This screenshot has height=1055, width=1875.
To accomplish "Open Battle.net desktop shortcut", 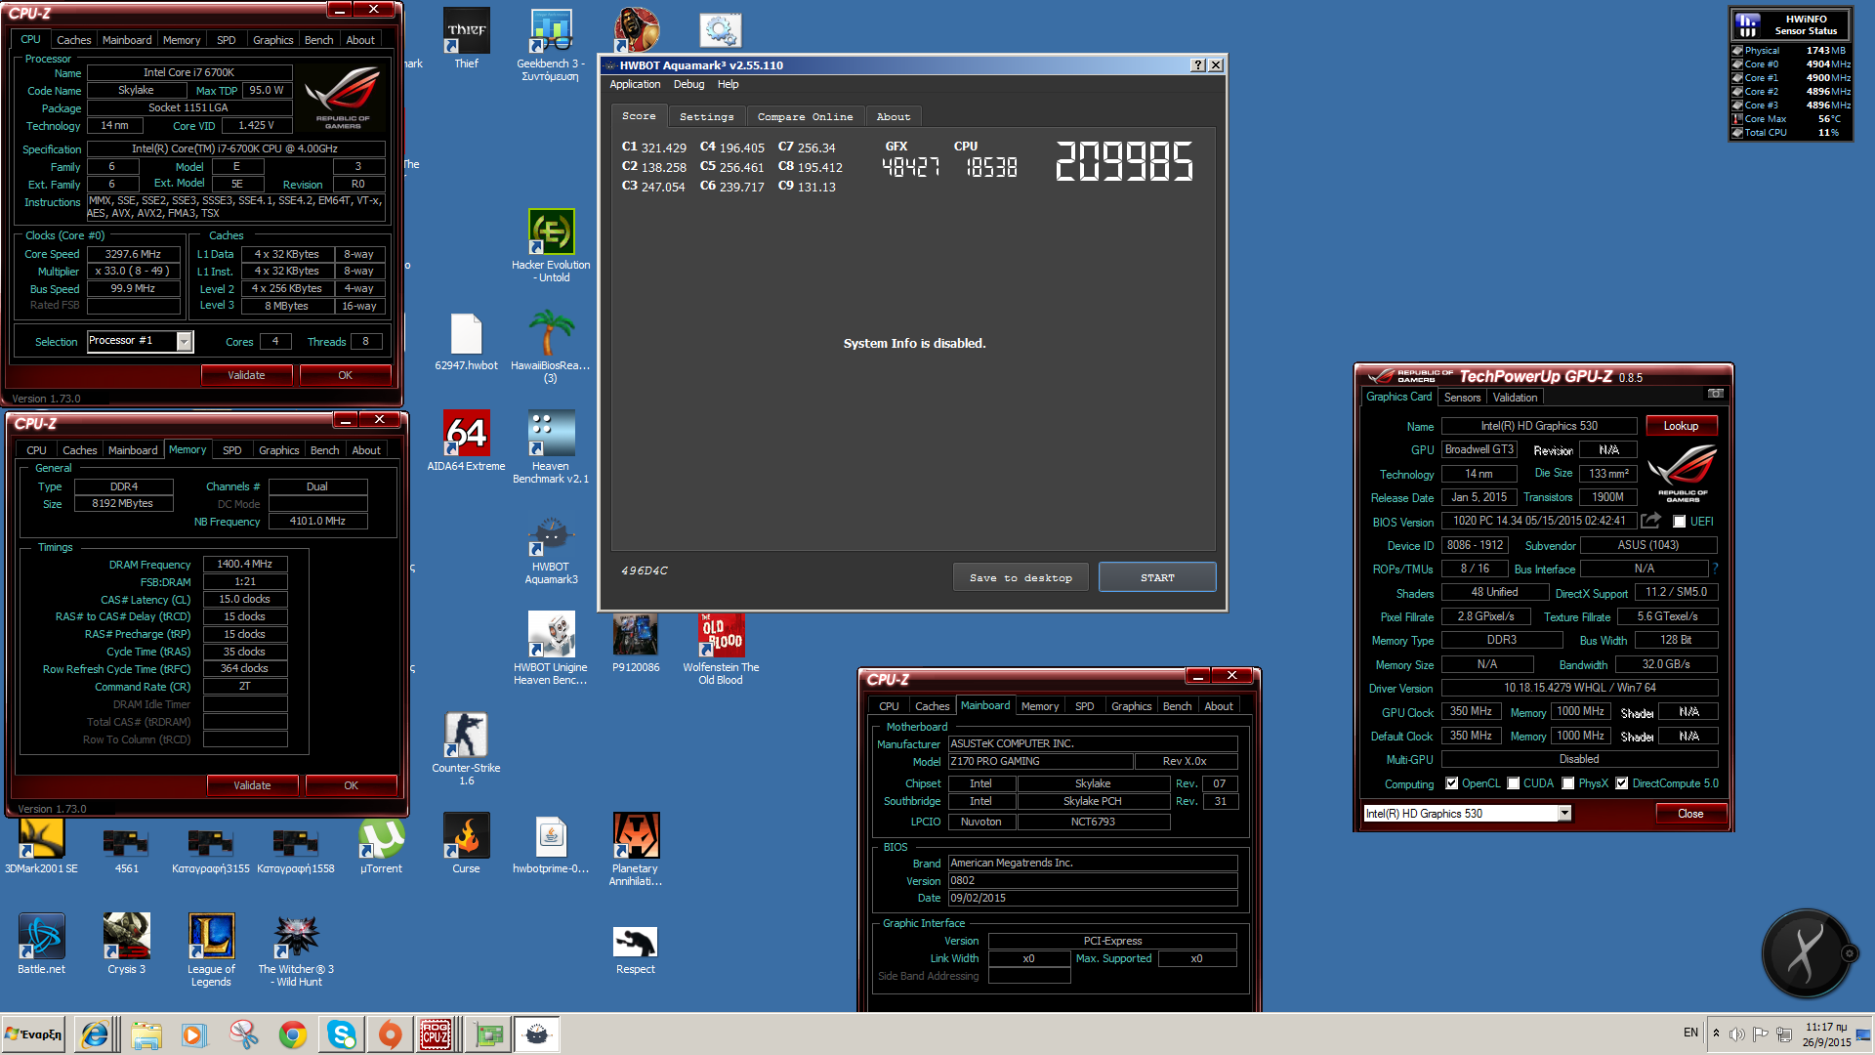I will (41, 943).
